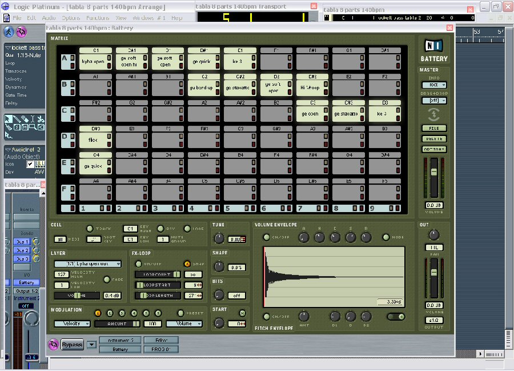Image resolution: width=514 pixels, height=371 pixels.
Task: Open the Audio menu
Action: click(49, 18)
